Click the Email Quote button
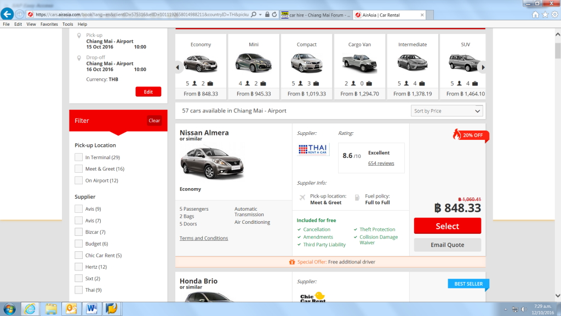Viewport: 561px width, 316px height. 447,245
